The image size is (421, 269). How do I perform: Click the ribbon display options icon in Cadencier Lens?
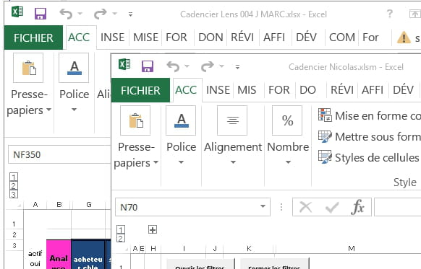pos(414,14)
